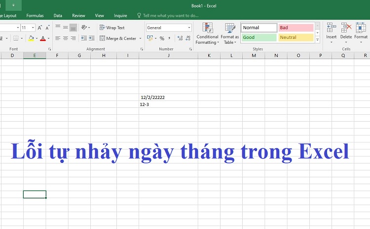Viewport: 370px width, 229px height.
Task: Apply the Bad cell style
Action: click(x=296, y=28)
